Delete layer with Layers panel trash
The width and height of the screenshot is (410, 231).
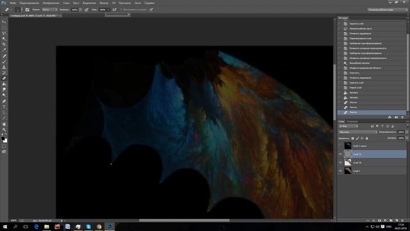tap(402, 221)
